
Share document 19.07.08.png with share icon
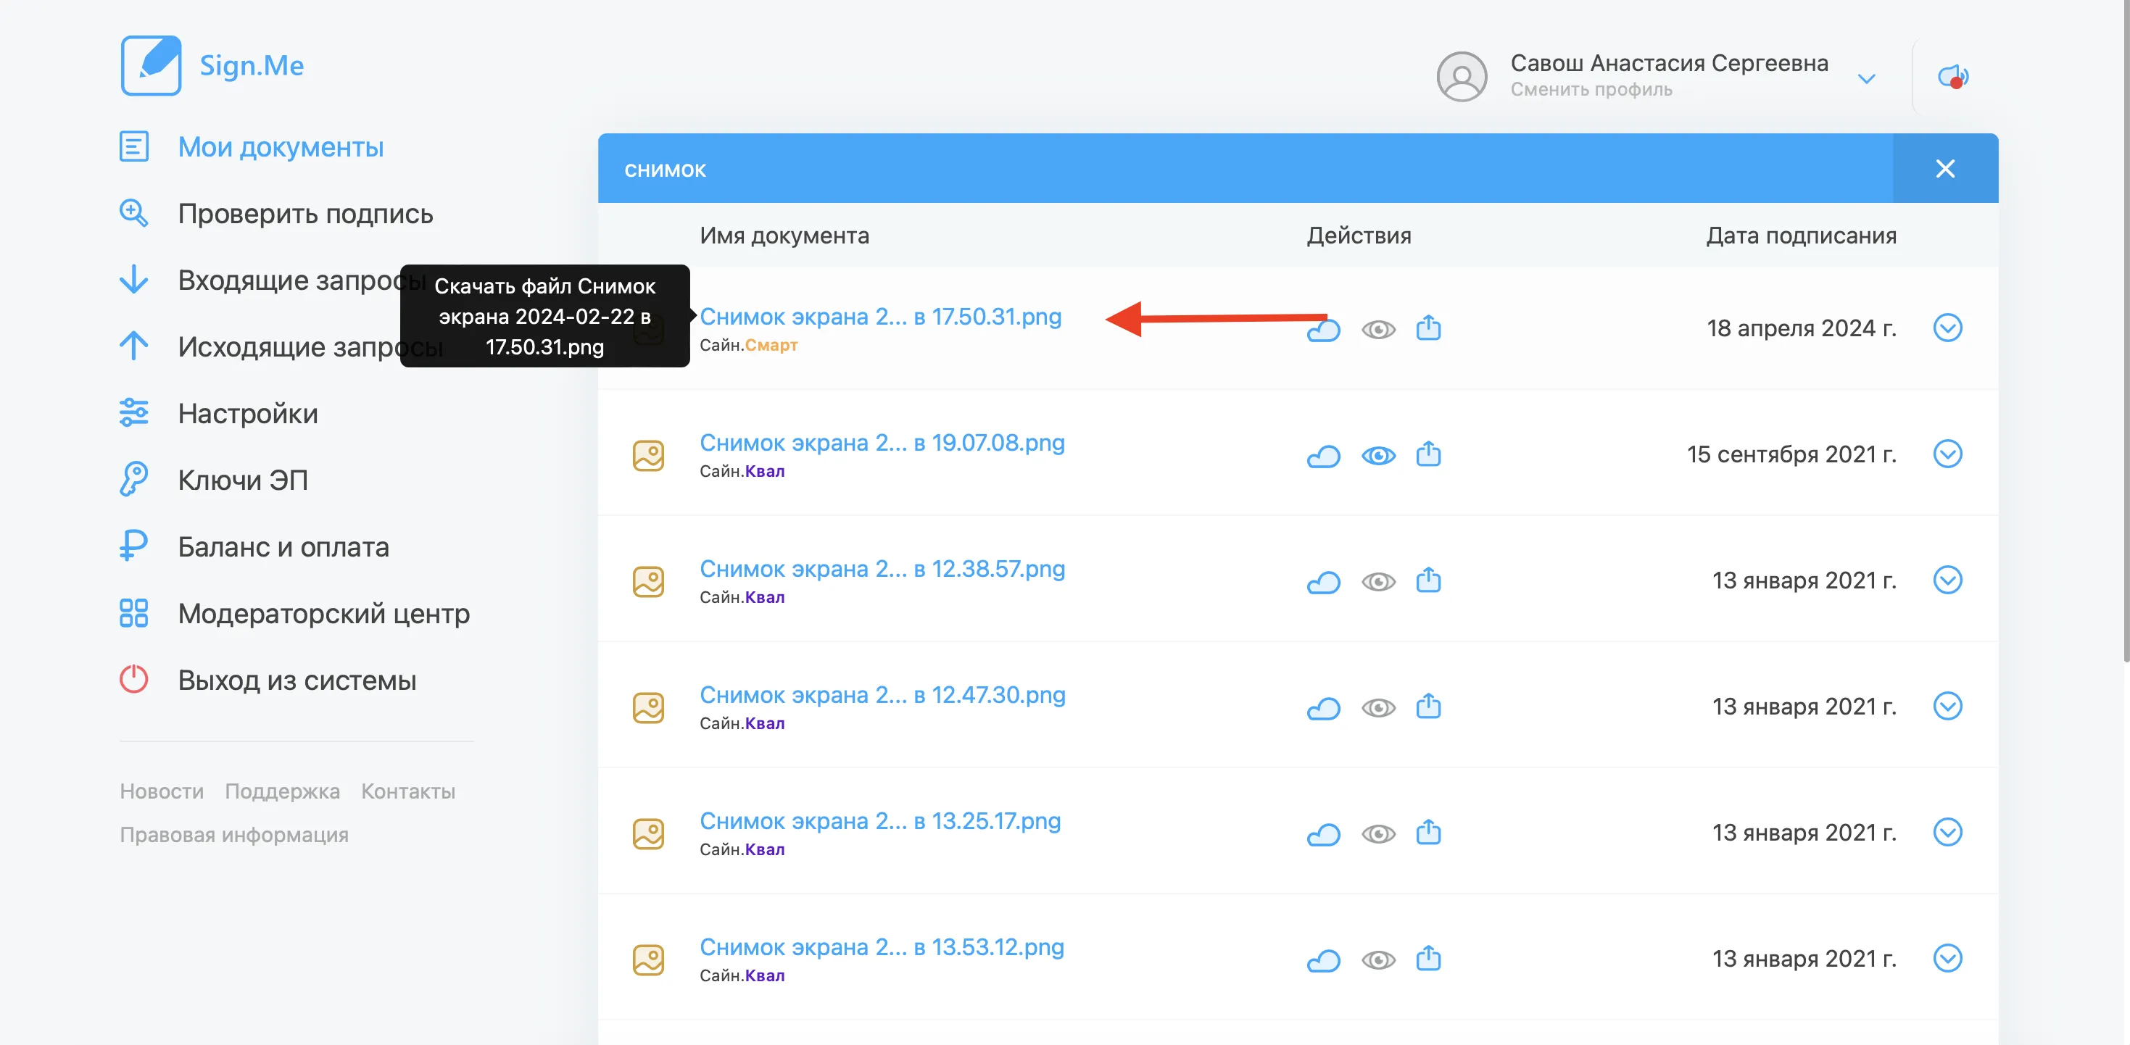click(1428, 454)
